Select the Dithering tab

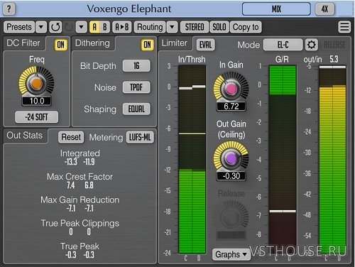coord(92,43)
